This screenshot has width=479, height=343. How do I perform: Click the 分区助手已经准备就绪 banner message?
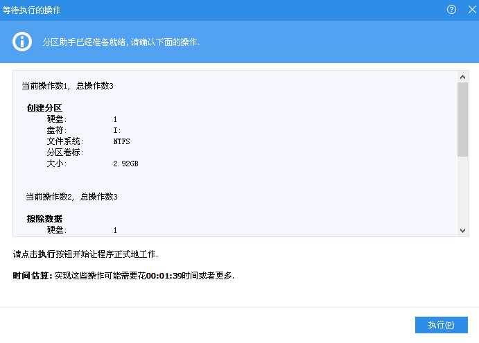[121, 42]
